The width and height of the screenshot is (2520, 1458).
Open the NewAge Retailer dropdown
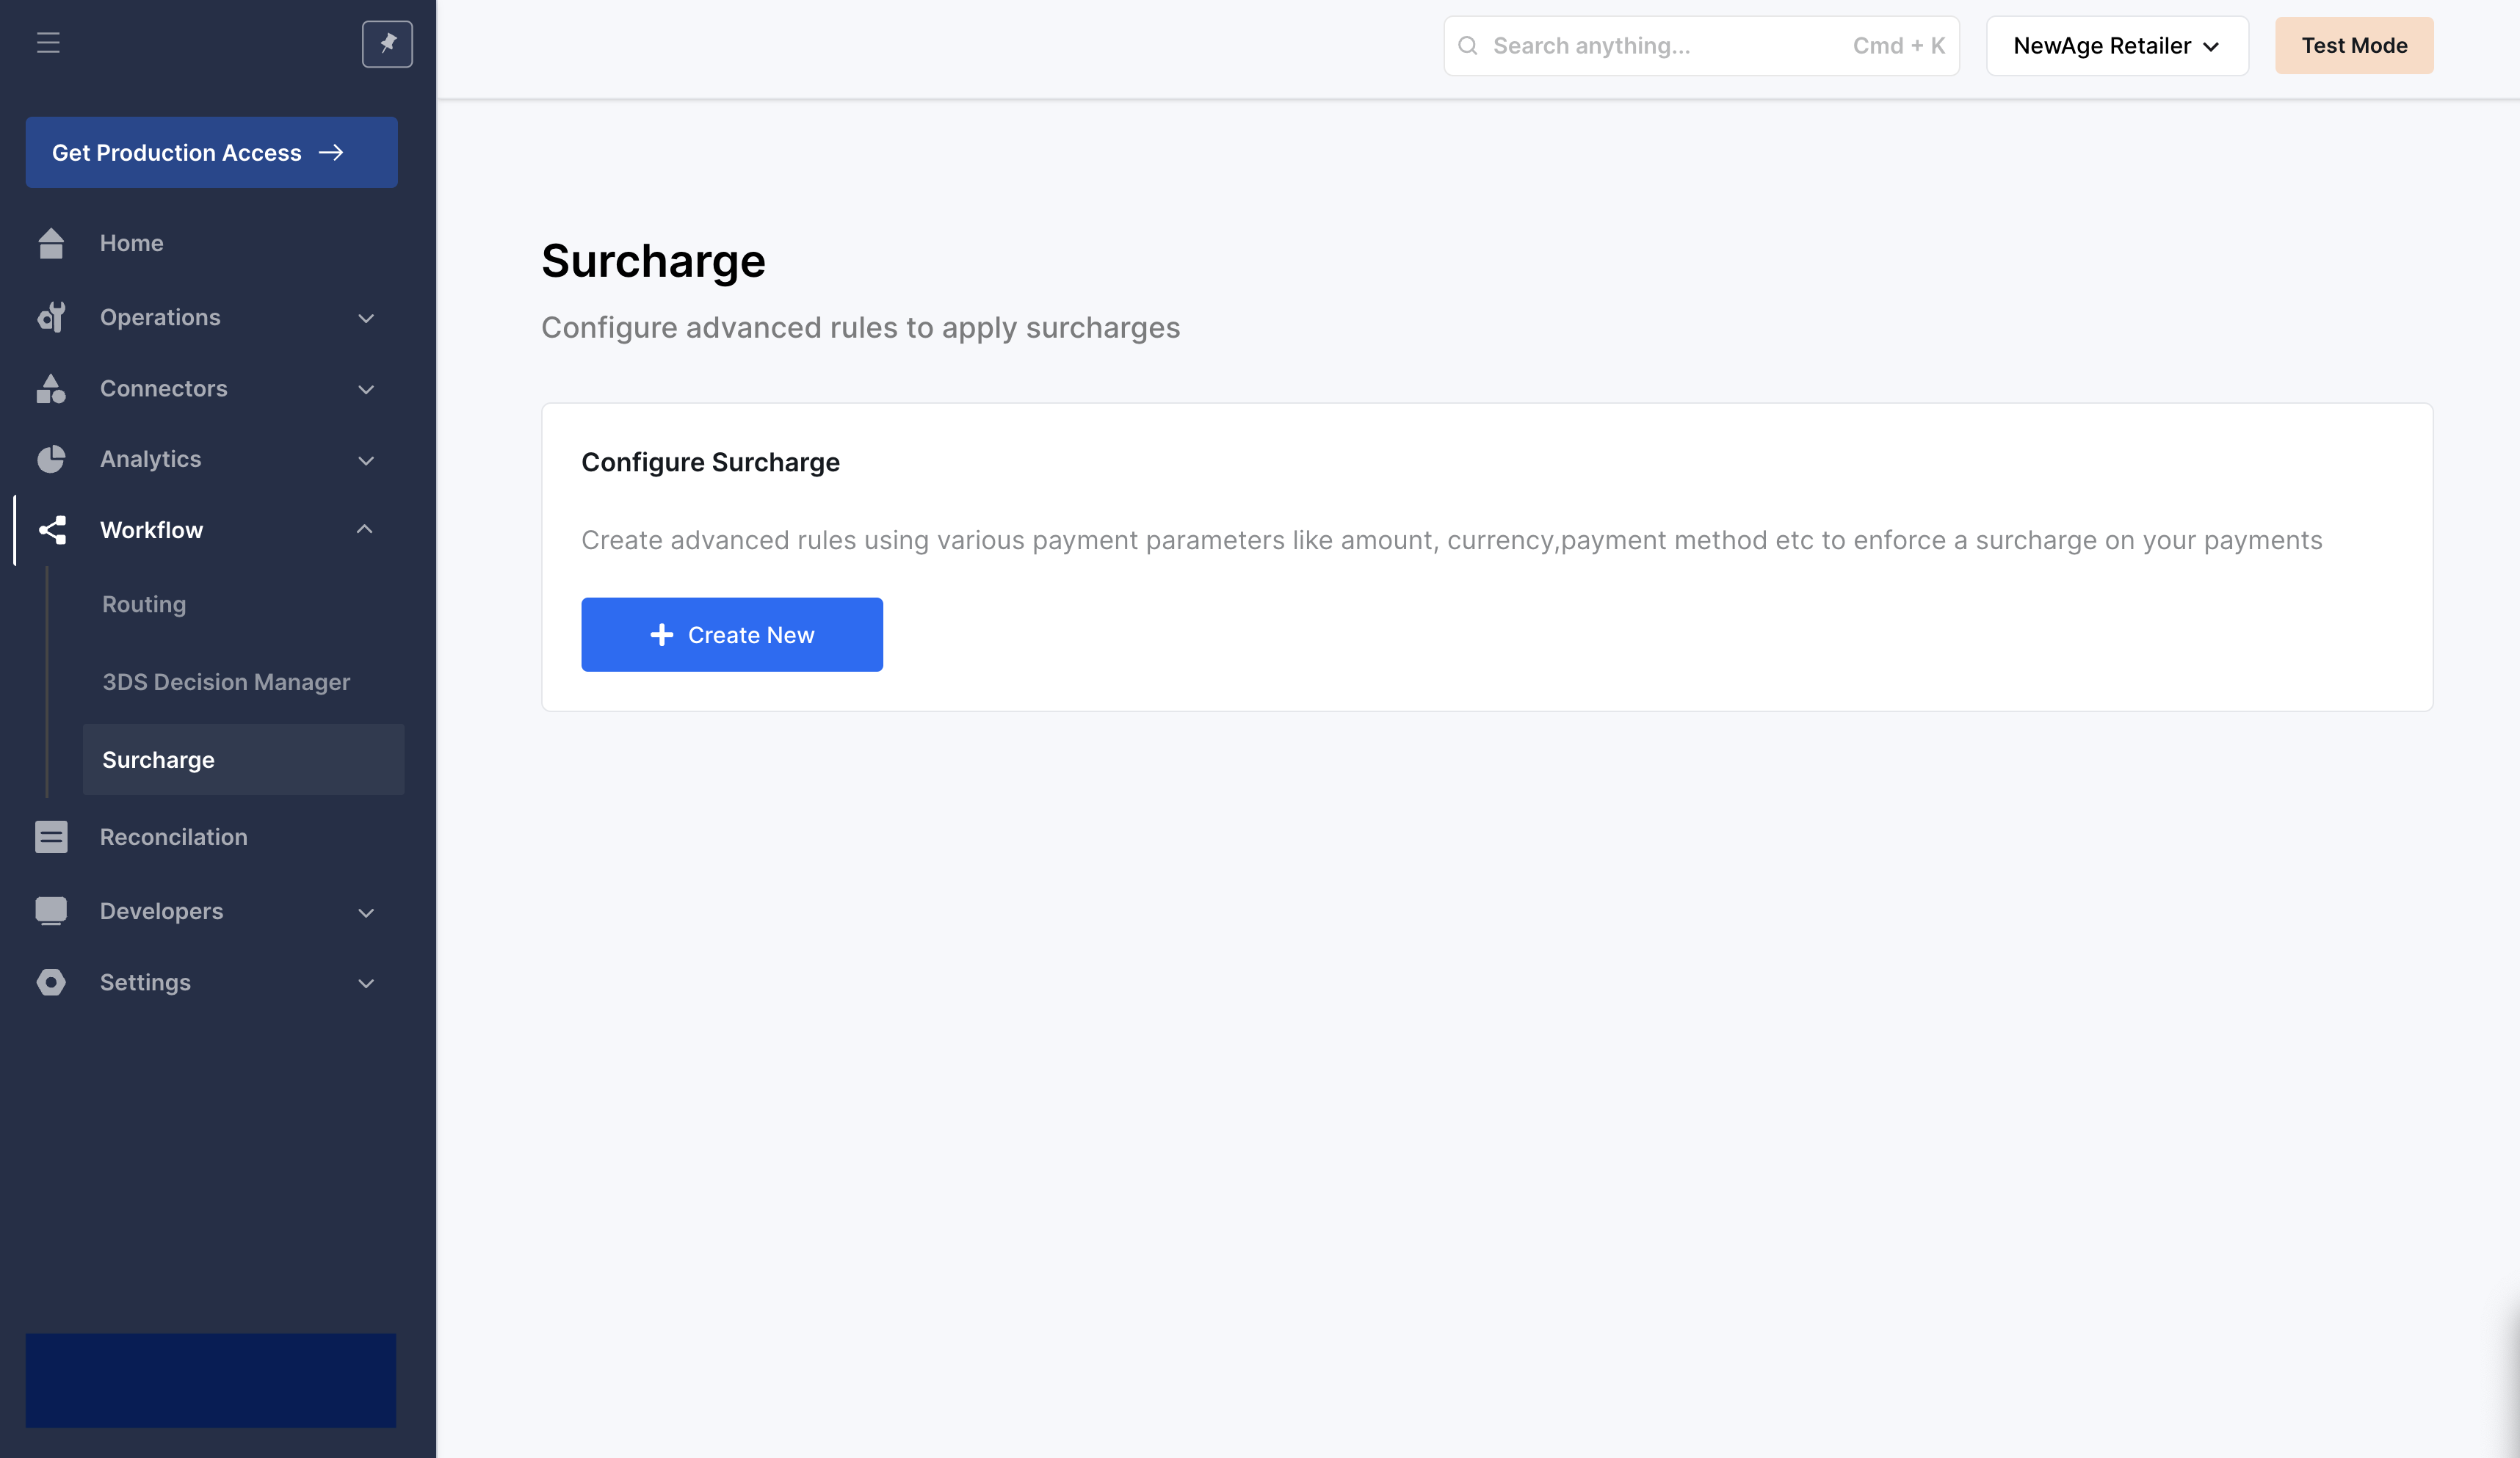(2116, 46)
